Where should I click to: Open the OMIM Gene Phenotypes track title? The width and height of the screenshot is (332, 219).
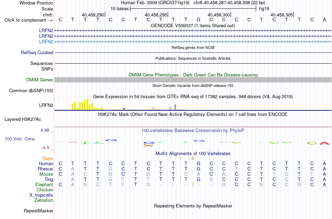point(193,75)
